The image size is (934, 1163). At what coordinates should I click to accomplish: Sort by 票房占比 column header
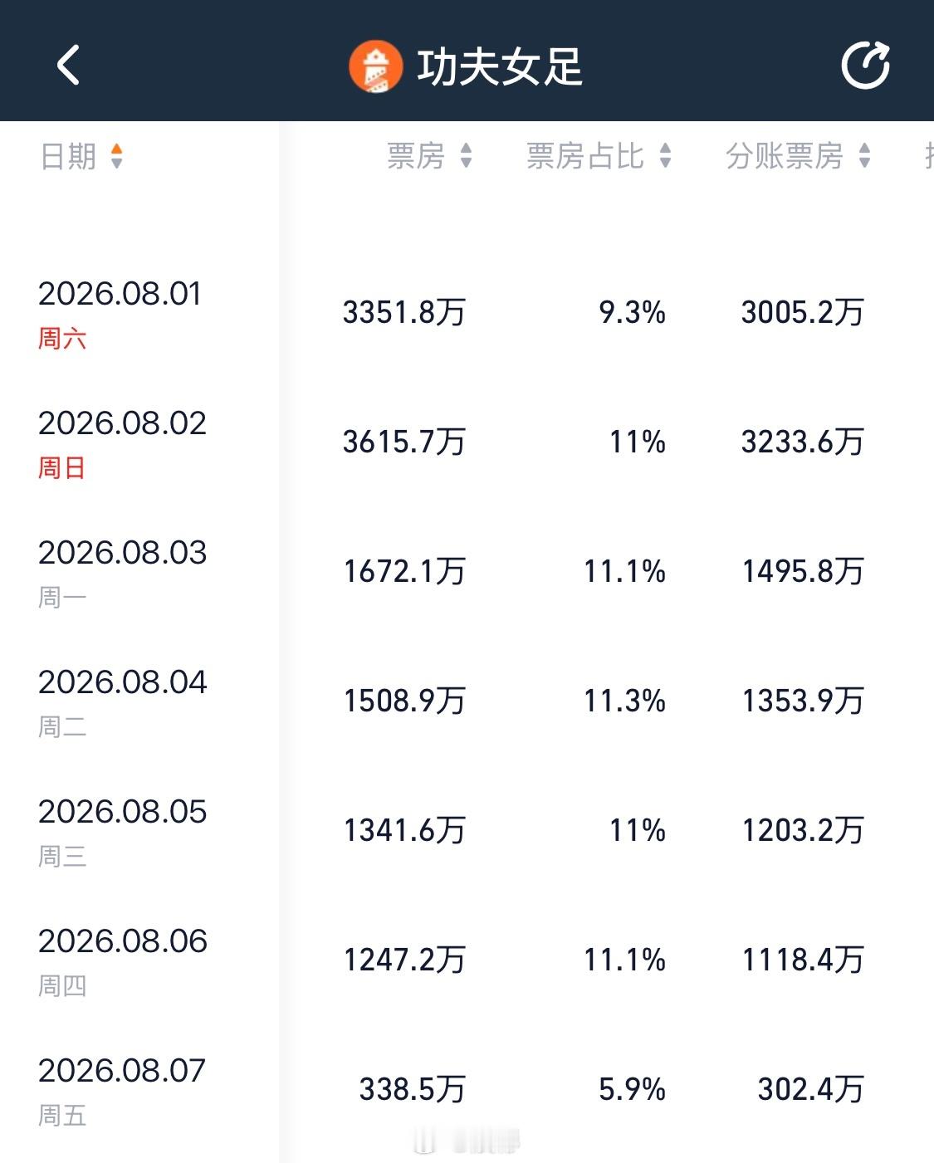click(585, 156)
